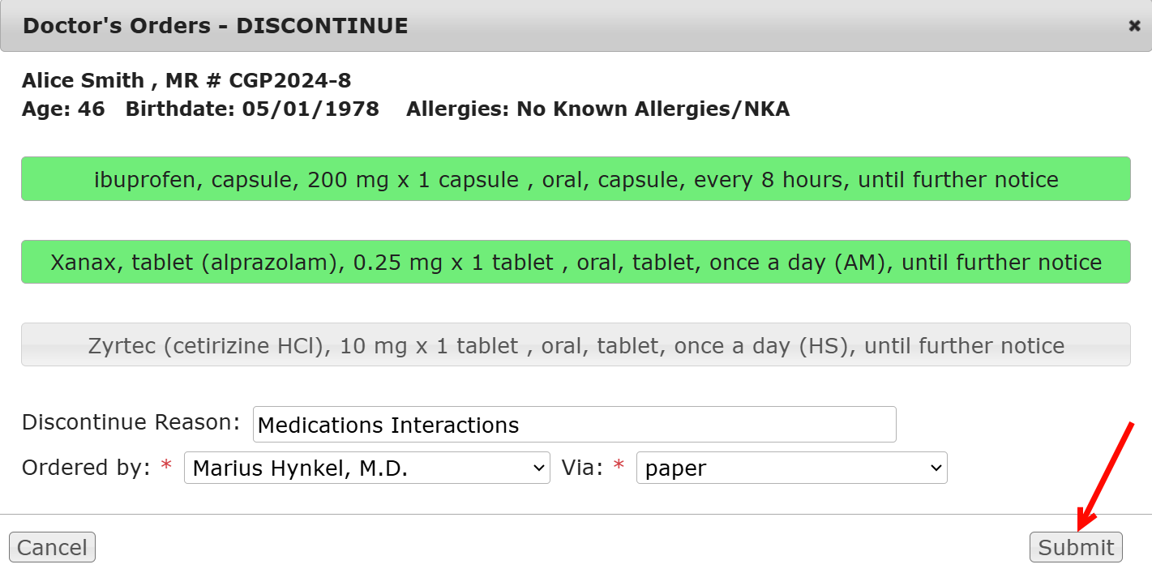Open the Ordered by physician dropdown
Viewport: 1152px width, 573px height.
(x=366, y=468)
